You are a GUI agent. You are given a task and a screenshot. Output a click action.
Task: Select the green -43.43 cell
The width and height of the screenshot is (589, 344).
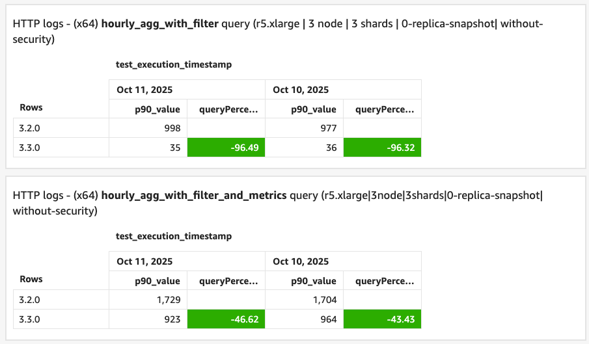pos(382,319)
